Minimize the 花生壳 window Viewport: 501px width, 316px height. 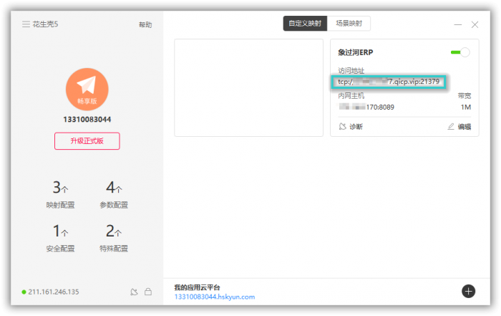click(x=458, y=24)
